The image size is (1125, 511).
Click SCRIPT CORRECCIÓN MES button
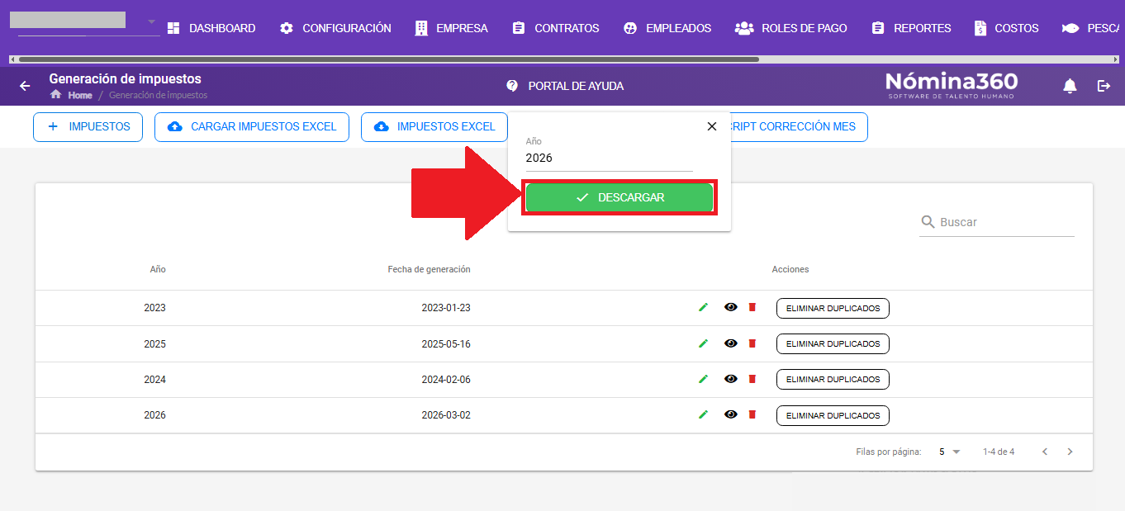[x=798, y=127]
